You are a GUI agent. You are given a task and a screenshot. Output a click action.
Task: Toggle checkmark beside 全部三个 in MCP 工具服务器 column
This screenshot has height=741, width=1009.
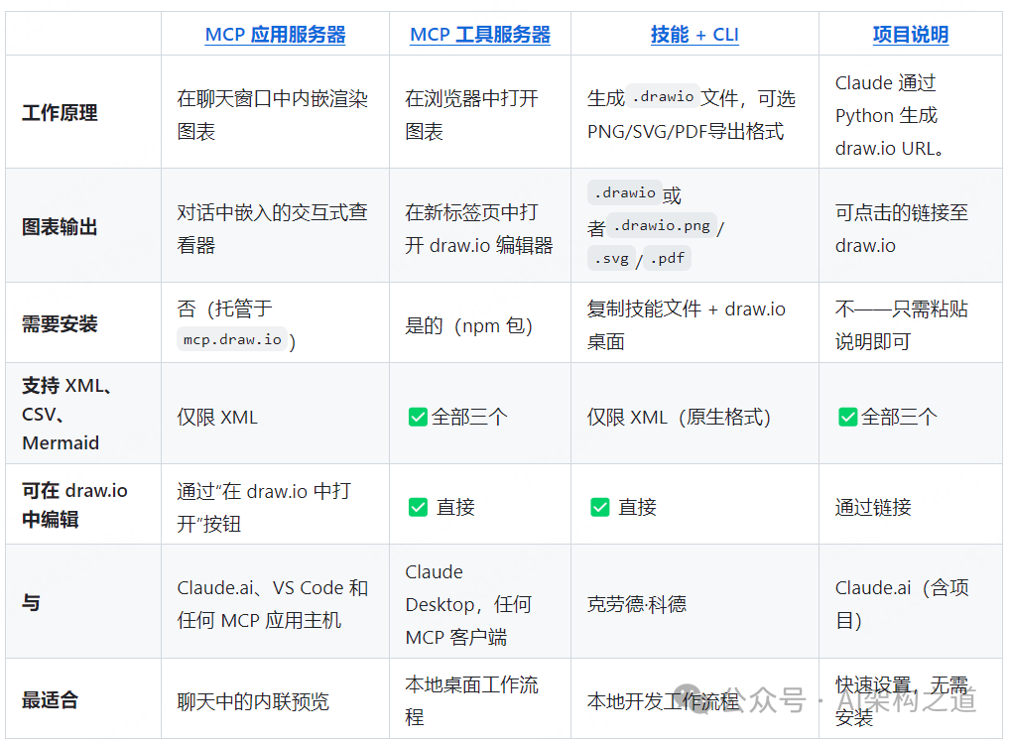(x=418, y=417)
